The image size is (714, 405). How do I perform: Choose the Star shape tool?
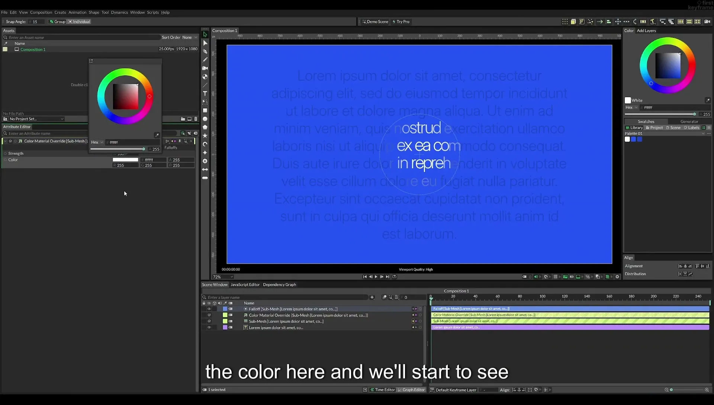pos(205,135)
